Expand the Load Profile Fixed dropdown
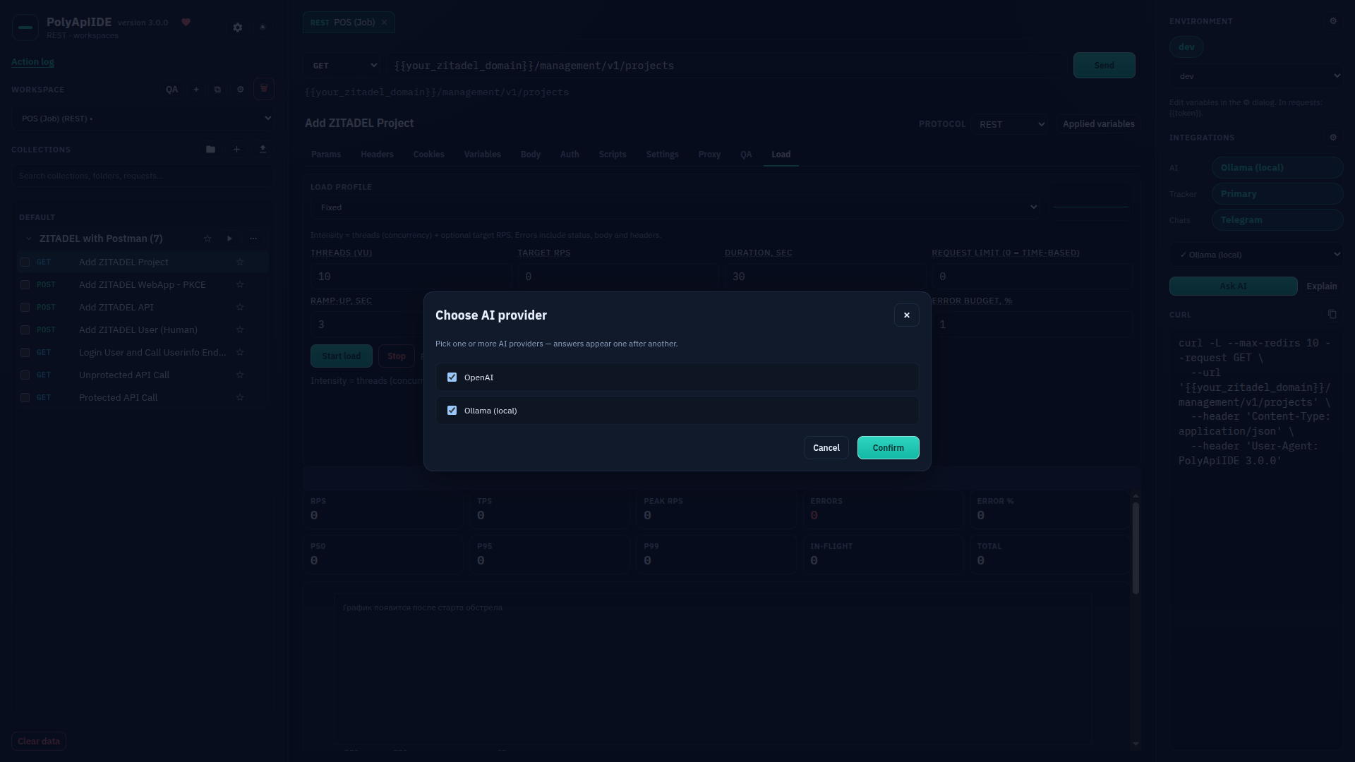The image size is (1355, 762). pyautogui.click(x=675, y=207)
